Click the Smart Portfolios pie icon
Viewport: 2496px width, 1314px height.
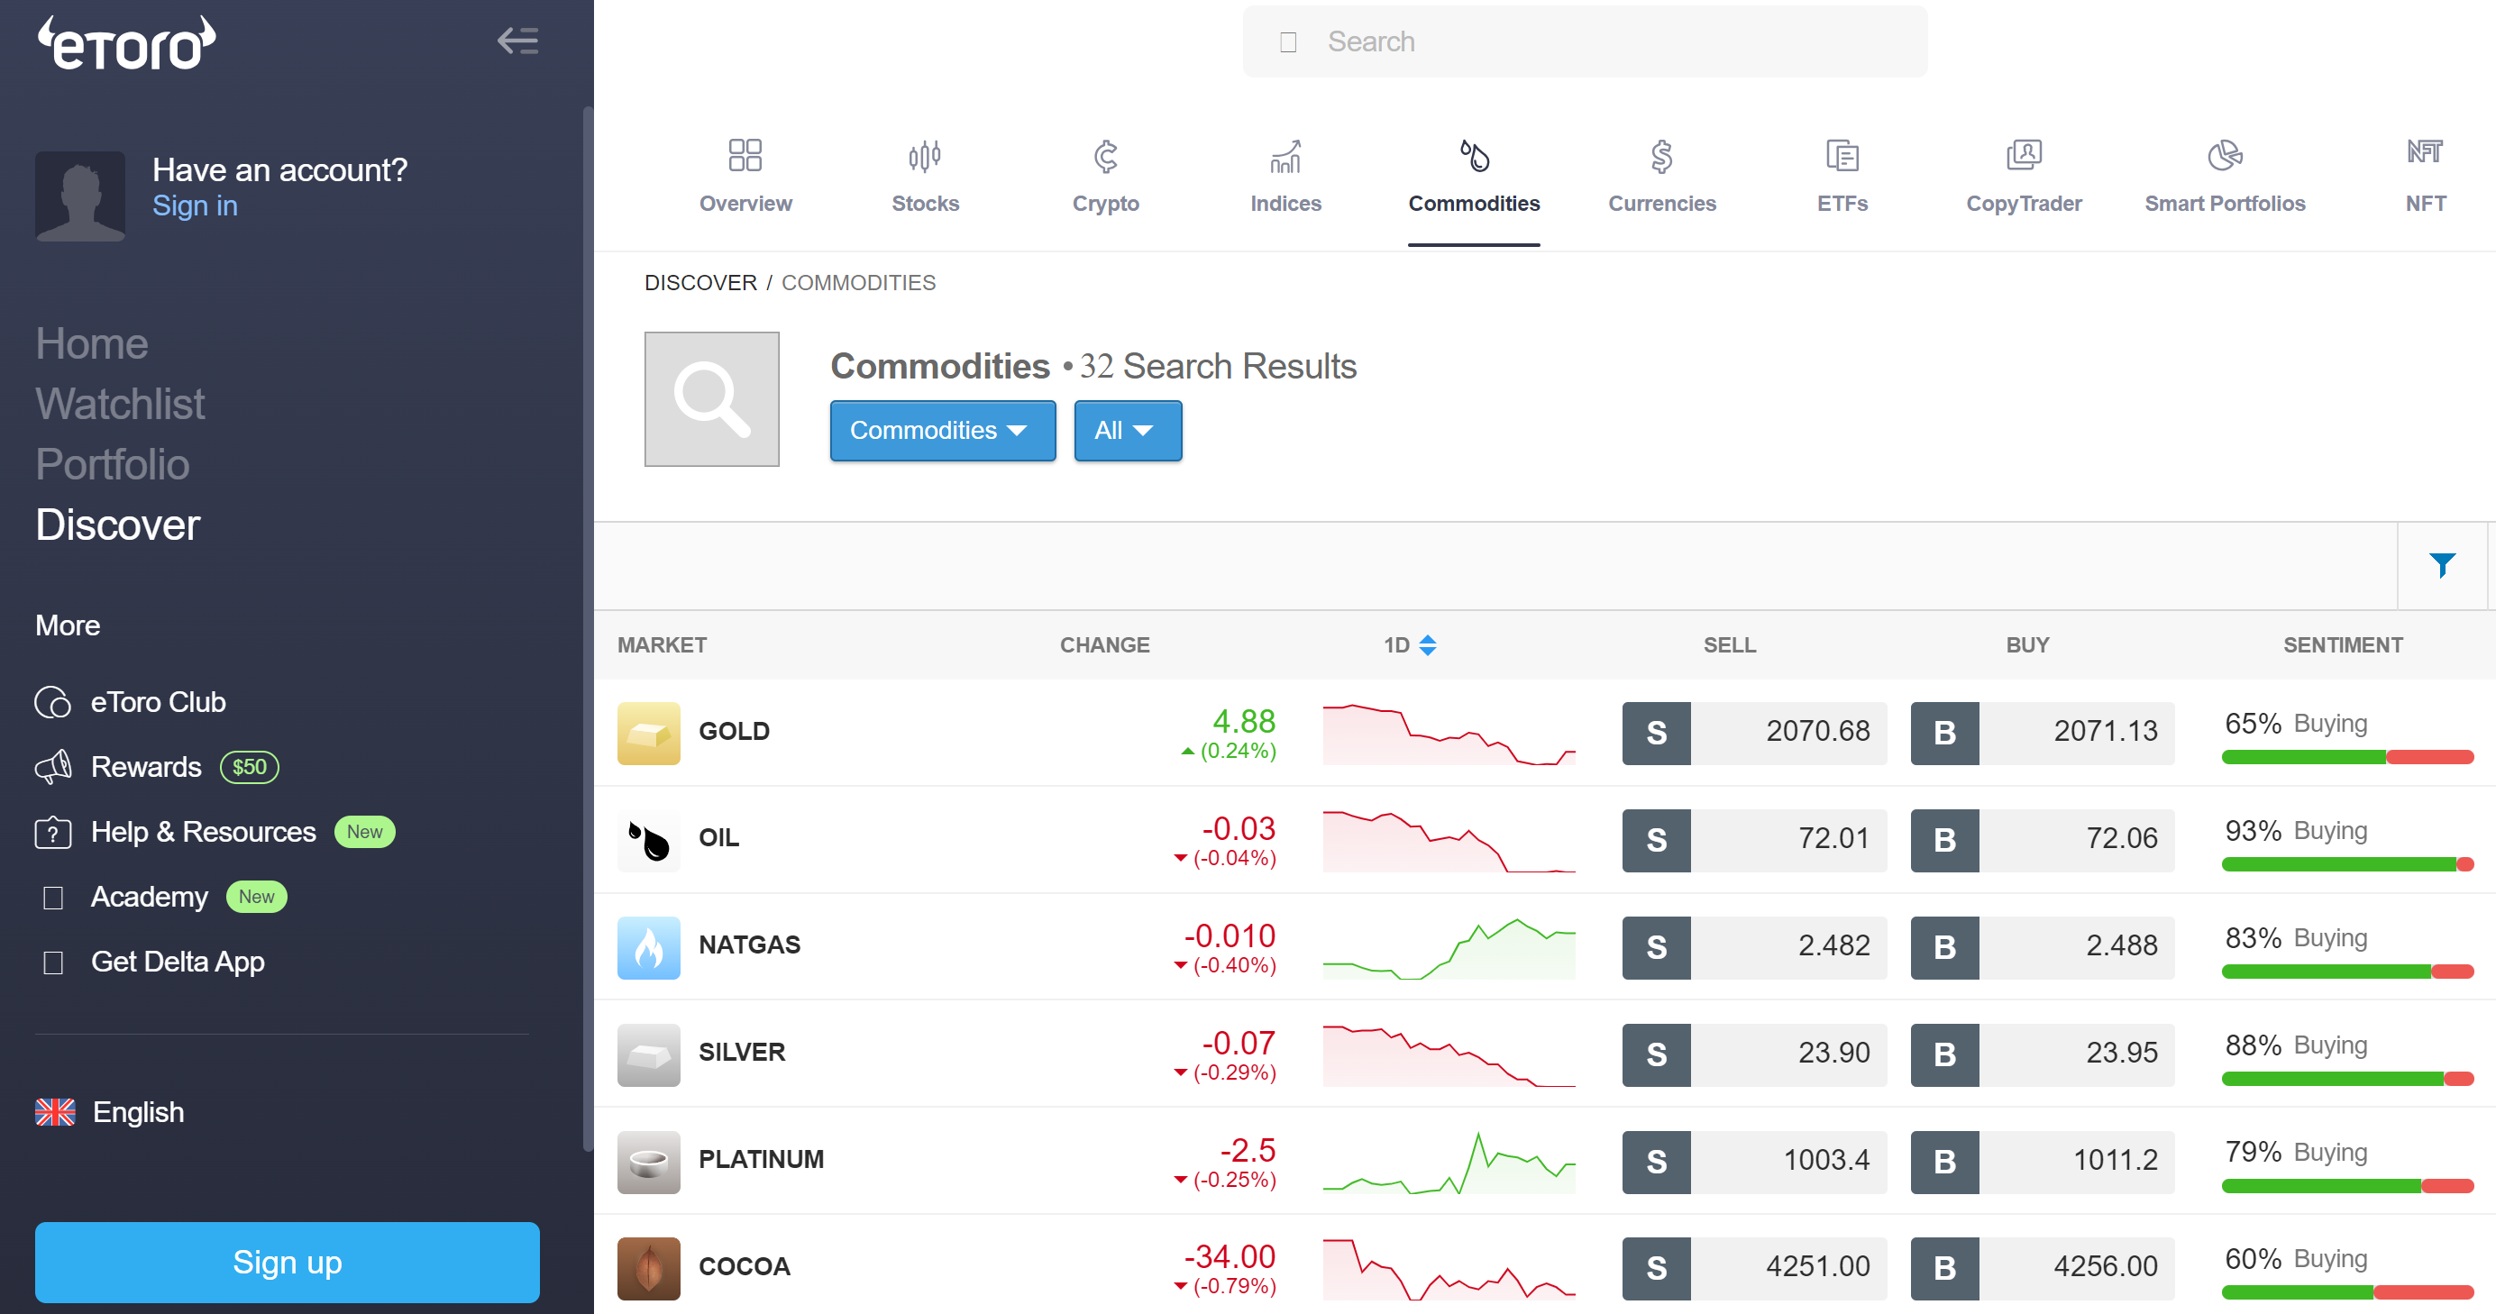[x=2225, y=155]
